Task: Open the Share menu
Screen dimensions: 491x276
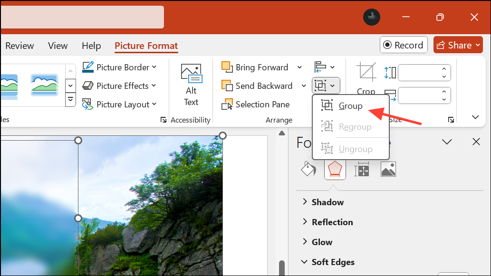Action: coord(458,45)
